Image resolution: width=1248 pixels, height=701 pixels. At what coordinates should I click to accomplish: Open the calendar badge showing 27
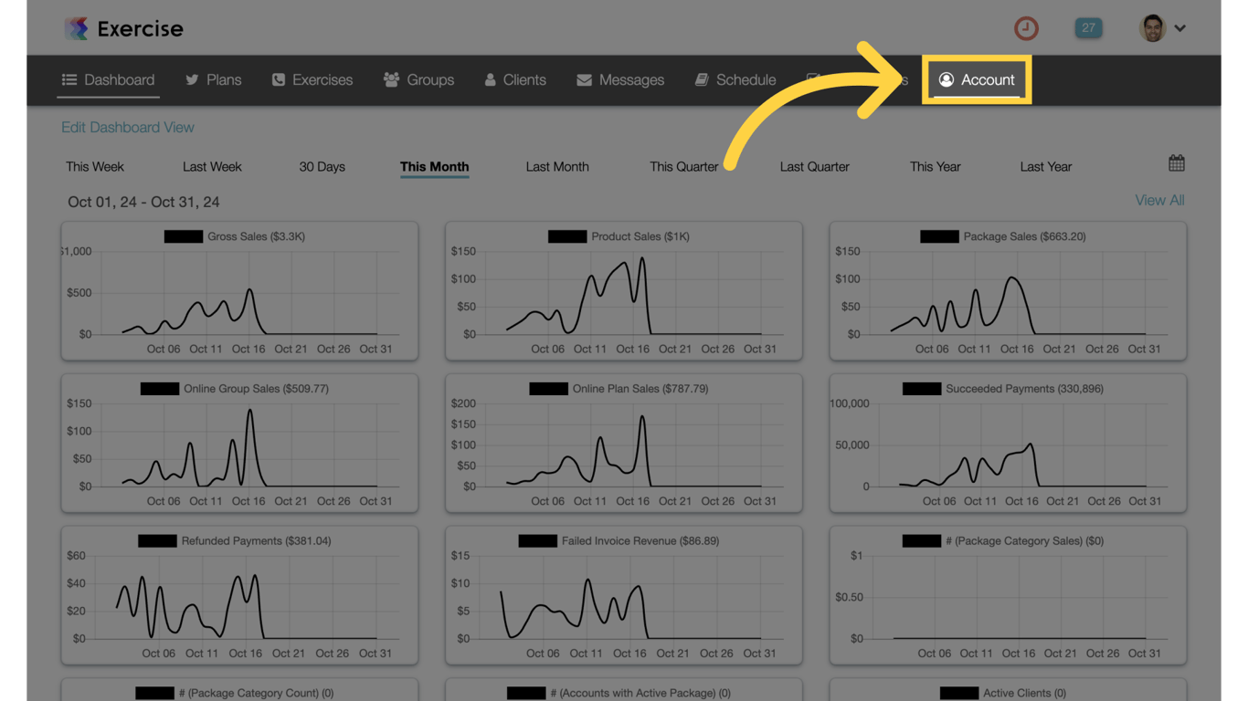pos(1088,28)
